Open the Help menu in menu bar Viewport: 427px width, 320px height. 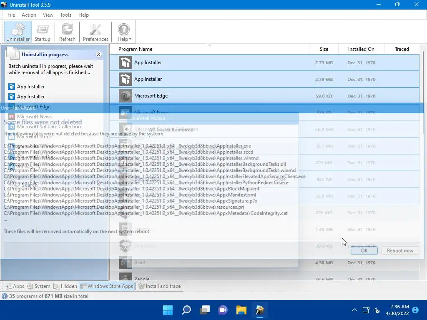click(x=83, y=15)
